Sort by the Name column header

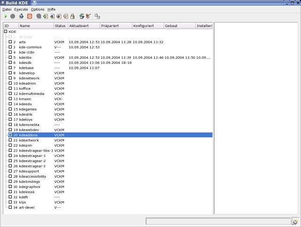[36, 26]
